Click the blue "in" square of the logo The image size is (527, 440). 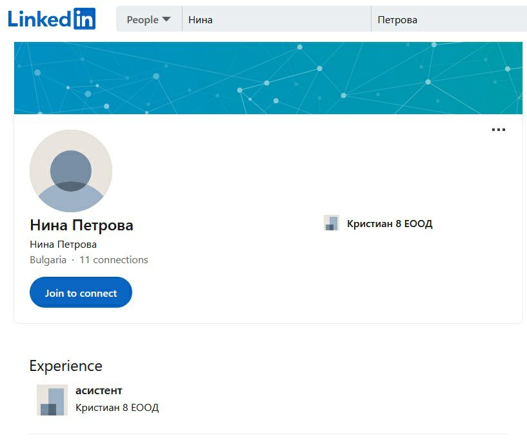coord(85,19)
